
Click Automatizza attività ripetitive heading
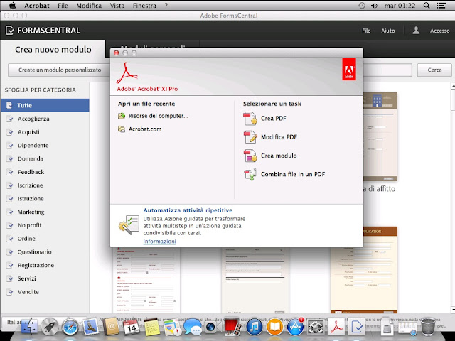pyautogui.click(x=188, y=210)
